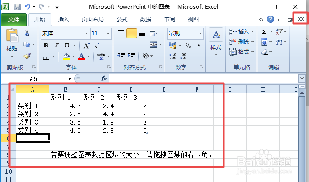Apply comma style
The image size is (309, 182).
point(199,46)
